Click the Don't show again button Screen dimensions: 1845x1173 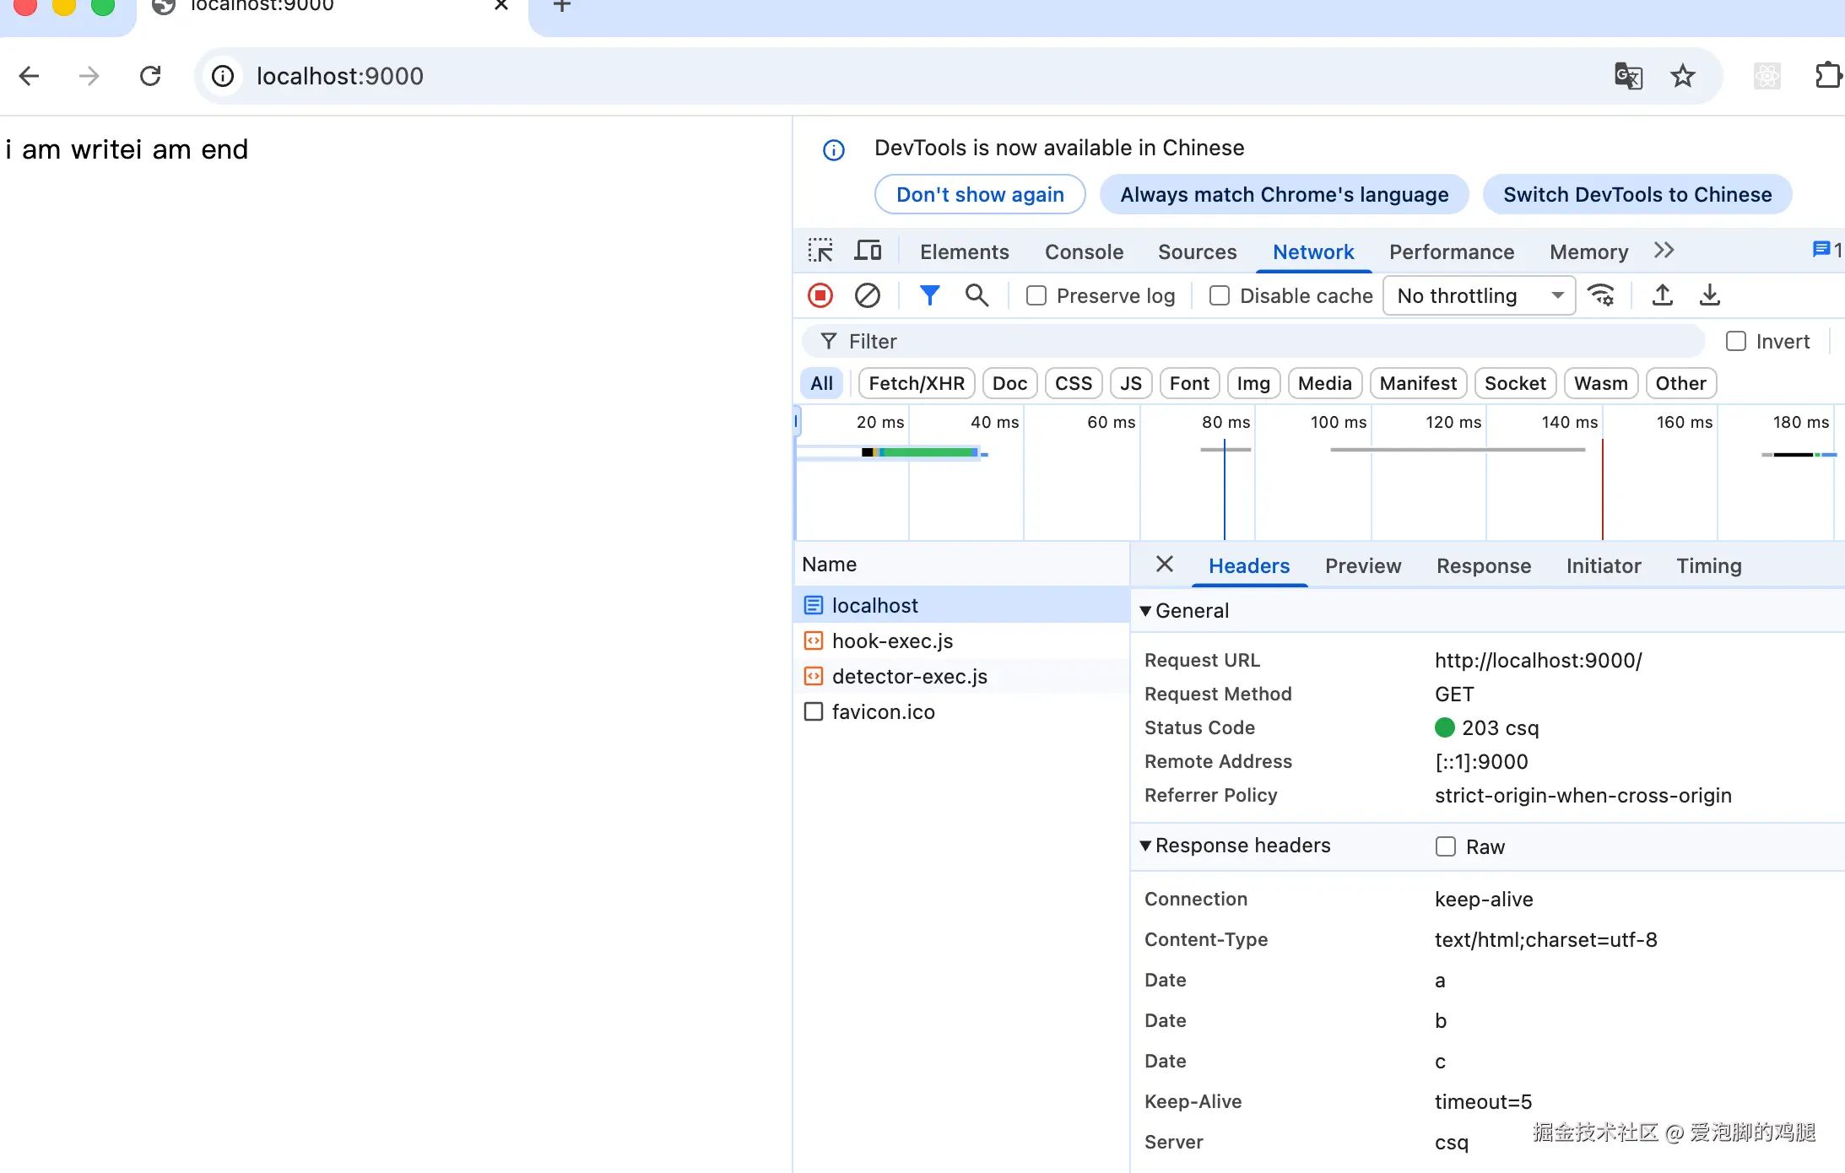click(980, 195)
